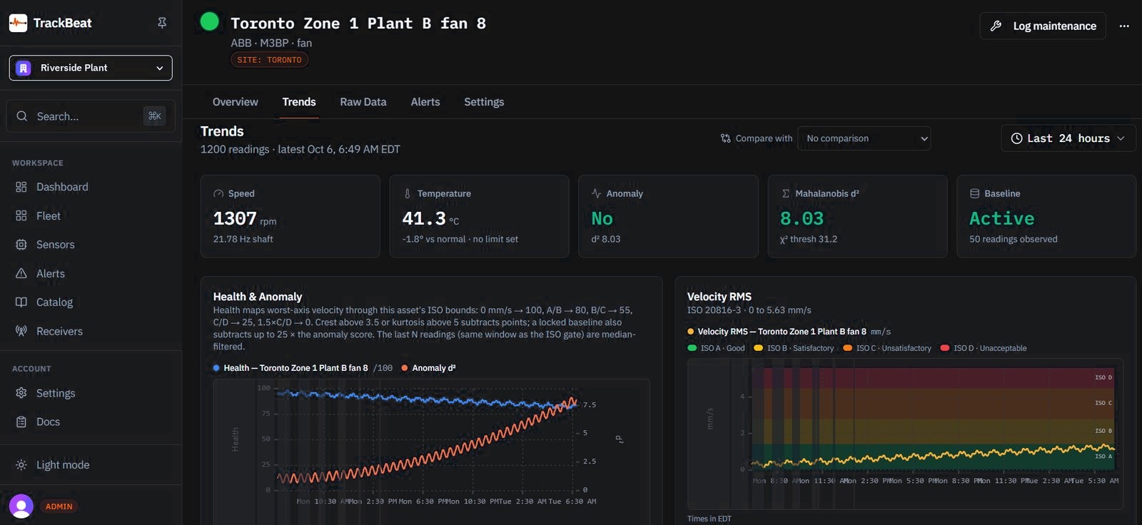
Task: Open the Alerts tab
Action: pos(425,102)
